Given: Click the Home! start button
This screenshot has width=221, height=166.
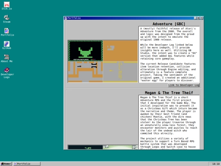Looking at the screenshot, I should (6, 164).
